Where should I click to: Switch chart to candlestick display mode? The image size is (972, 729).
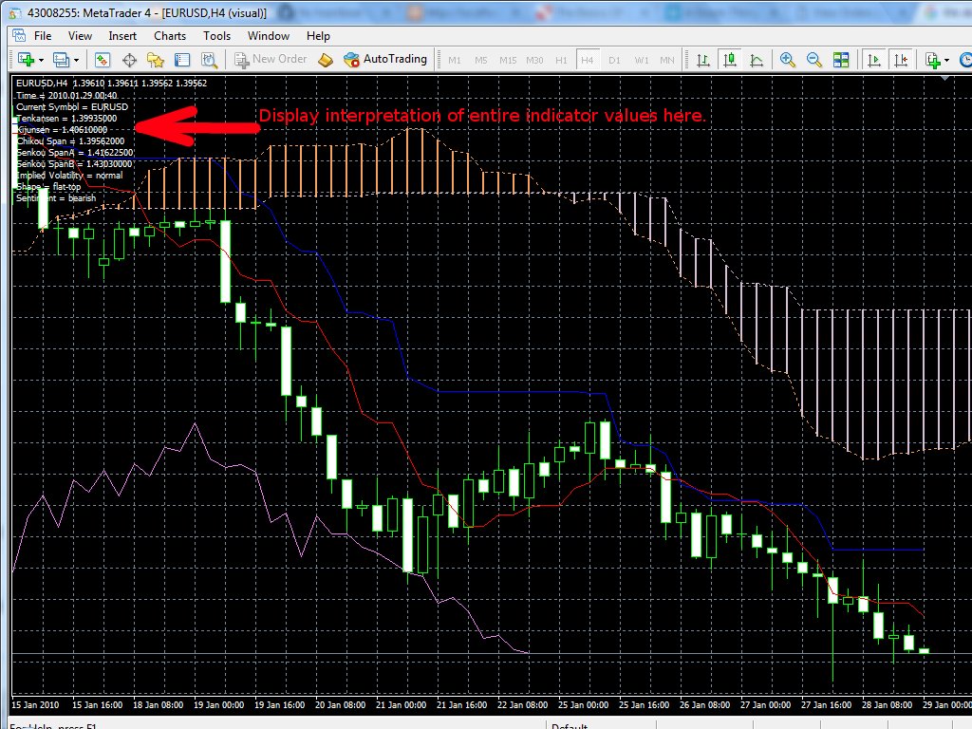pos(732,59)
